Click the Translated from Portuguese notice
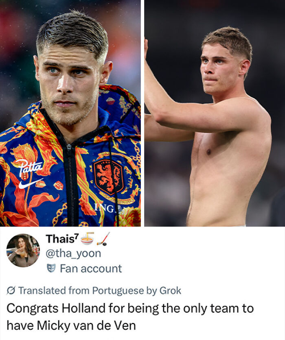Screen dimensions: 285x340 pos(94,290)
